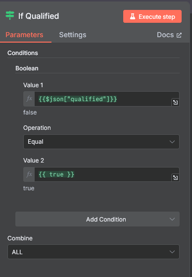Click the Execute step button

coord(152,16)
